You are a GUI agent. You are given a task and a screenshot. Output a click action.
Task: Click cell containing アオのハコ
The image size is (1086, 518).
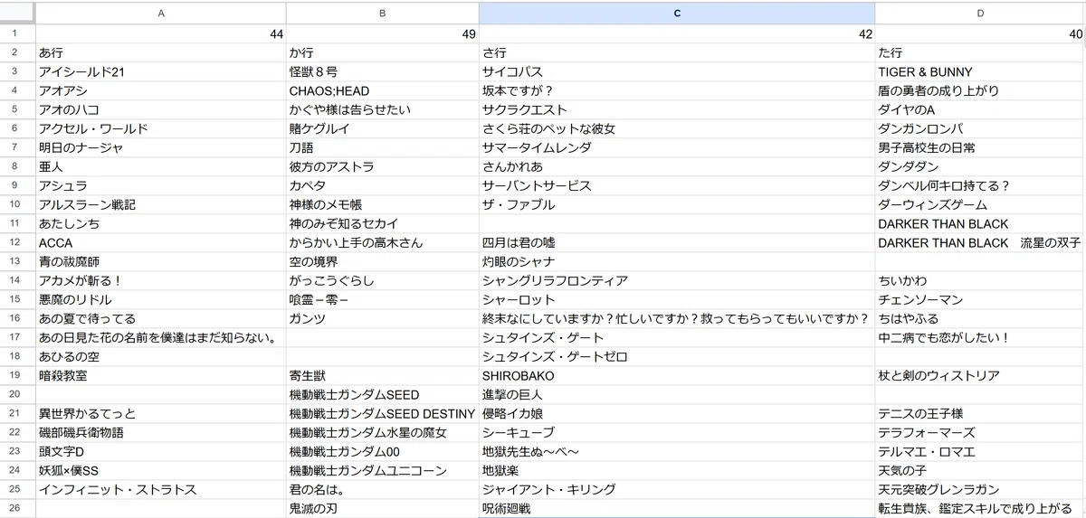[161, 110]
